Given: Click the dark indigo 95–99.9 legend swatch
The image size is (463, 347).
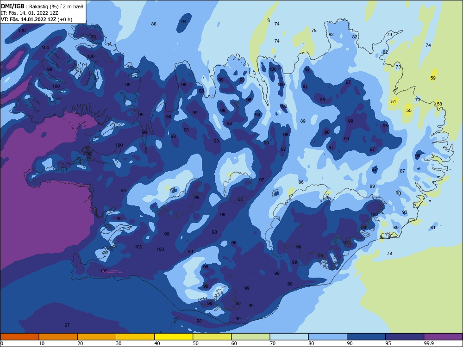Looking at the screenshot, I should (x=405, y=337).
